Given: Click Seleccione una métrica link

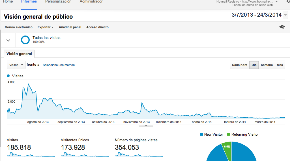Looking at the screenshot, I should tap(59, 65).
